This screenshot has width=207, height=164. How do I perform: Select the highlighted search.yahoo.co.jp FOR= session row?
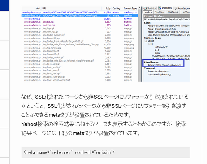coord(79,16)
